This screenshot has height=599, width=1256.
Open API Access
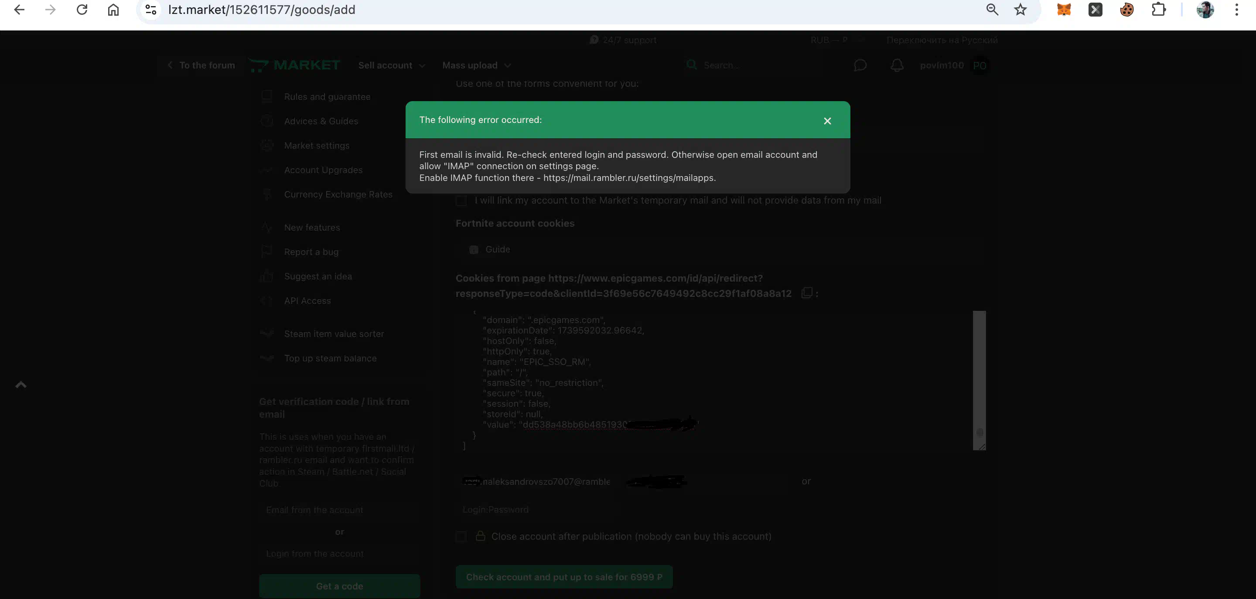point(307,301)
